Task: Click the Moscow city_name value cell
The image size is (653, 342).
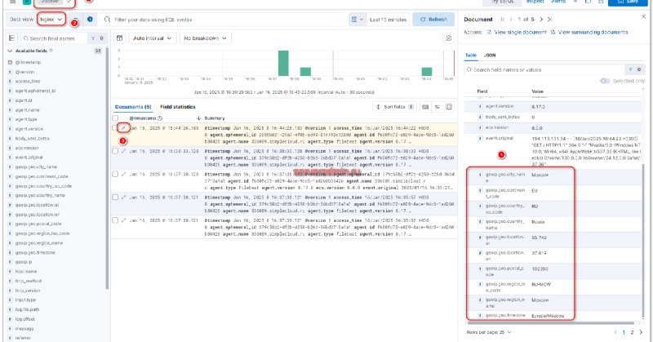Action: [x=540, y=175]
